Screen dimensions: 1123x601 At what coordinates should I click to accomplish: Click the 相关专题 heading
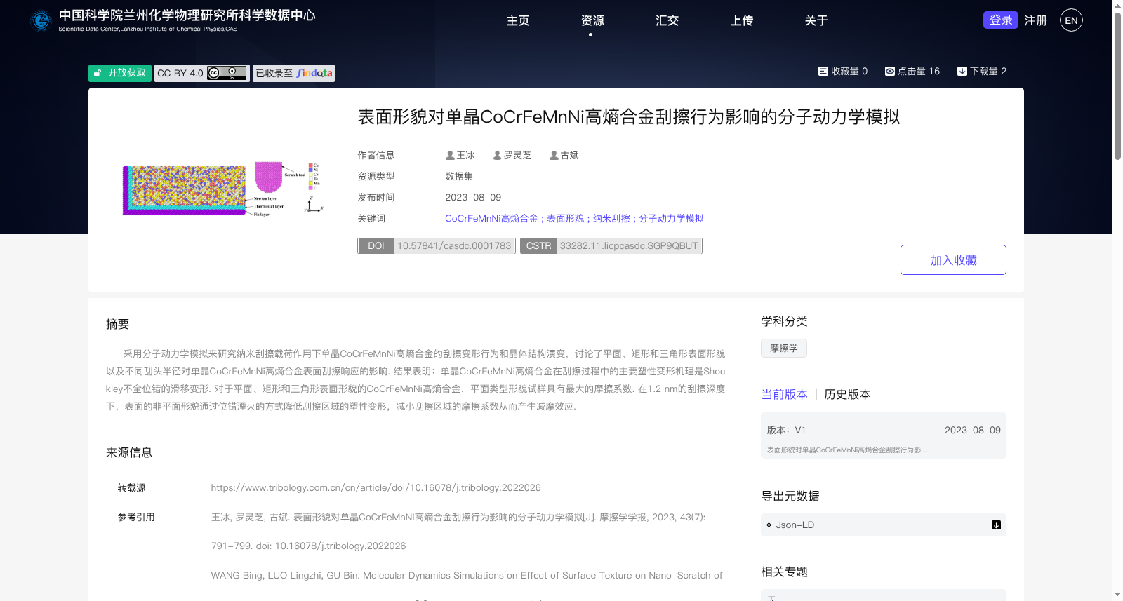pyautogui.click(x=785, y=572)
